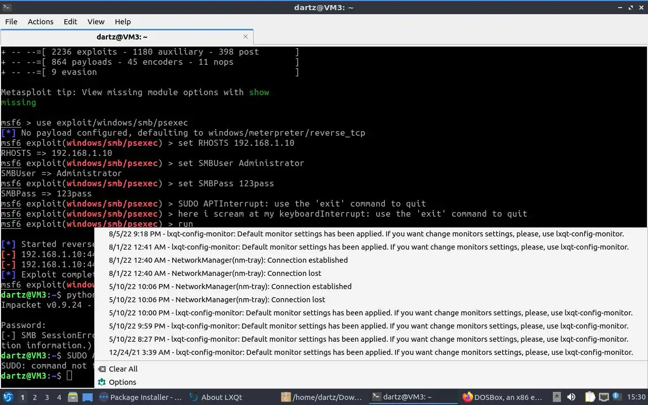
Task: Open the LXQt application menu icon
Action: click(x=8, y=397)
